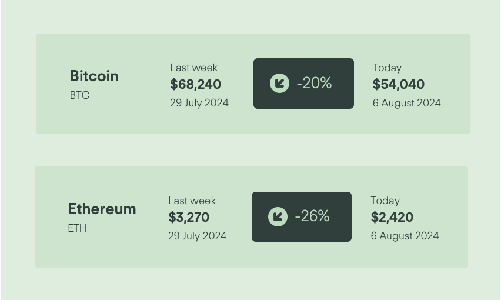Click the Last week label in Bitcoin card

pyautogui.click(x=194, y=68)
